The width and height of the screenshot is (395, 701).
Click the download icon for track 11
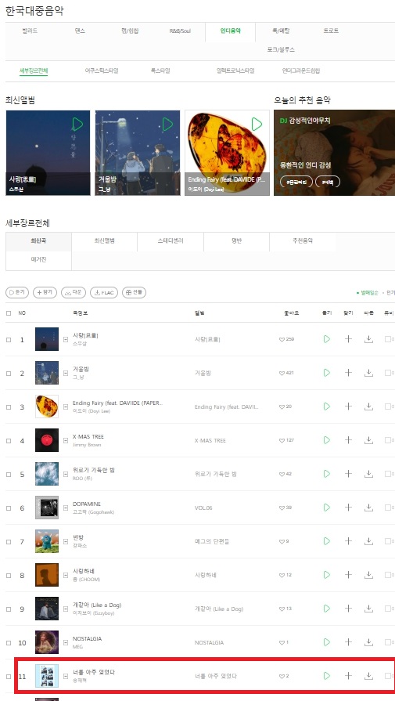pyautogui.click(x=368, y=675)
